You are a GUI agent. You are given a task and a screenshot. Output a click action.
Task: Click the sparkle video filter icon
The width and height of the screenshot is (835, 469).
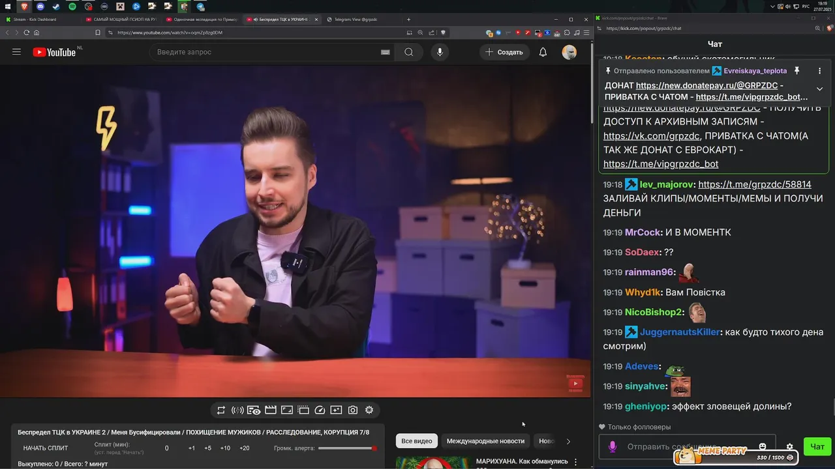coord(336,410)
